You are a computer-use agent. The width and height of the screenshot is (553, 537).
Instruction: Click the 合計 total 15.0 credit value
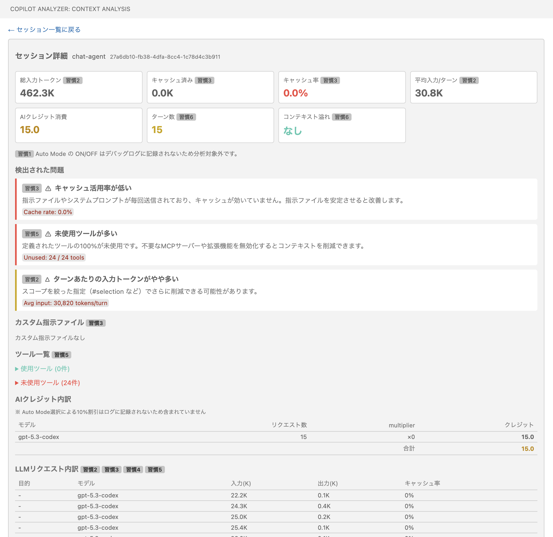point(527,449)
